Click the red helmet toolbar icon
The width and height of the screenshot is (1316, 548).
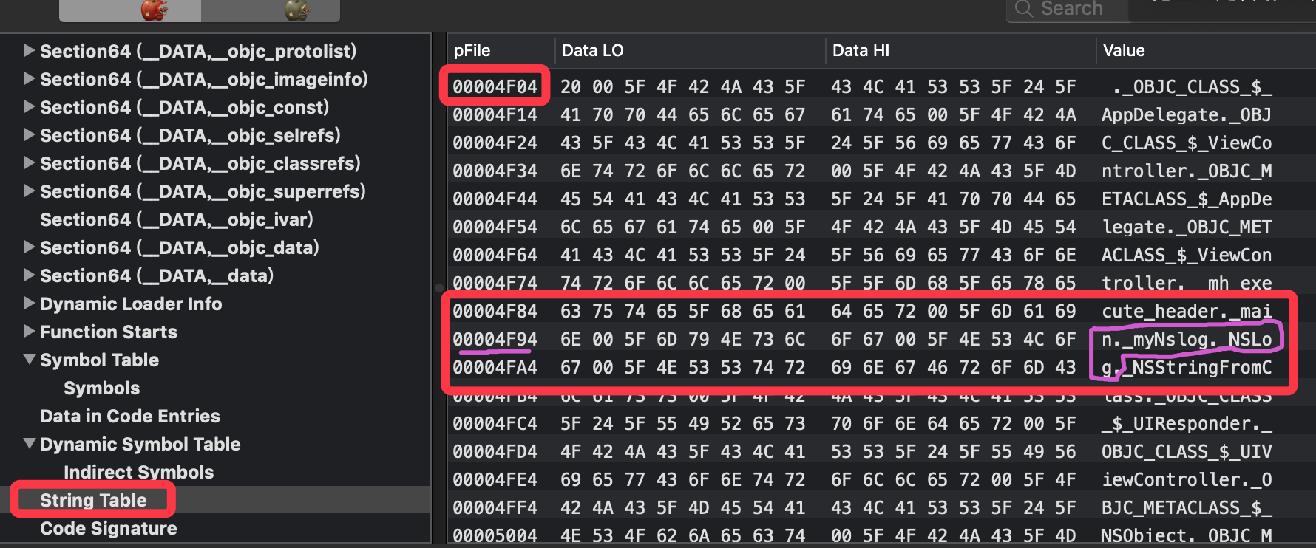pos(154,10)
